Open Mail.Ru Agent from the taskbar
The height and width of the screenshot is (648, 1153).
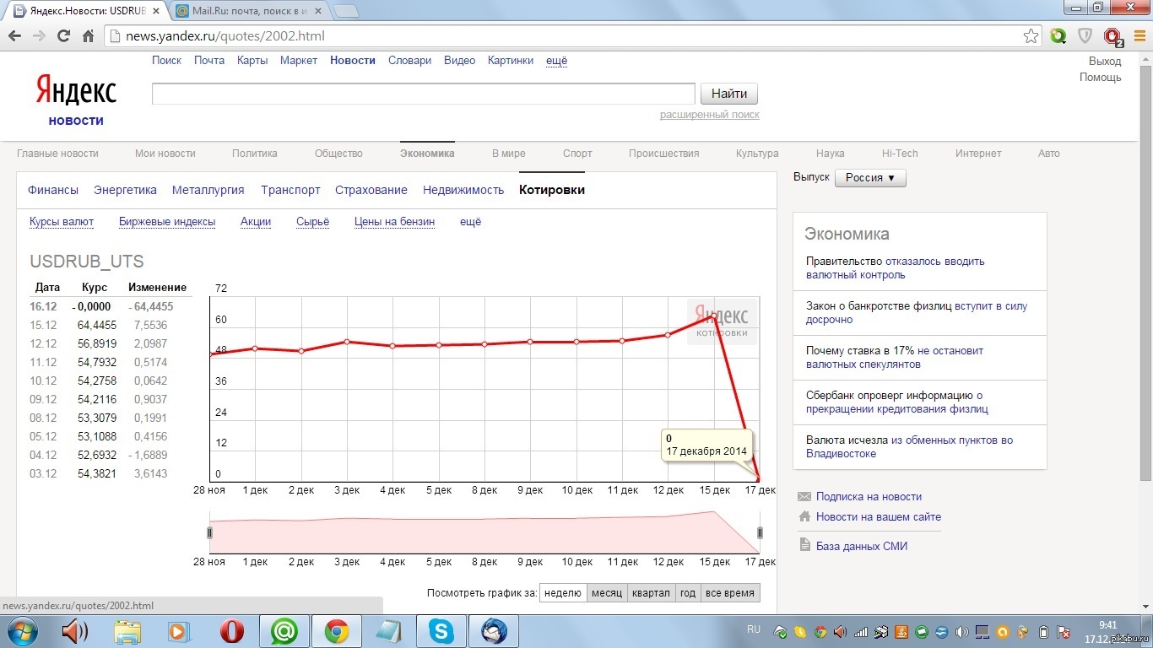[284, 631]
